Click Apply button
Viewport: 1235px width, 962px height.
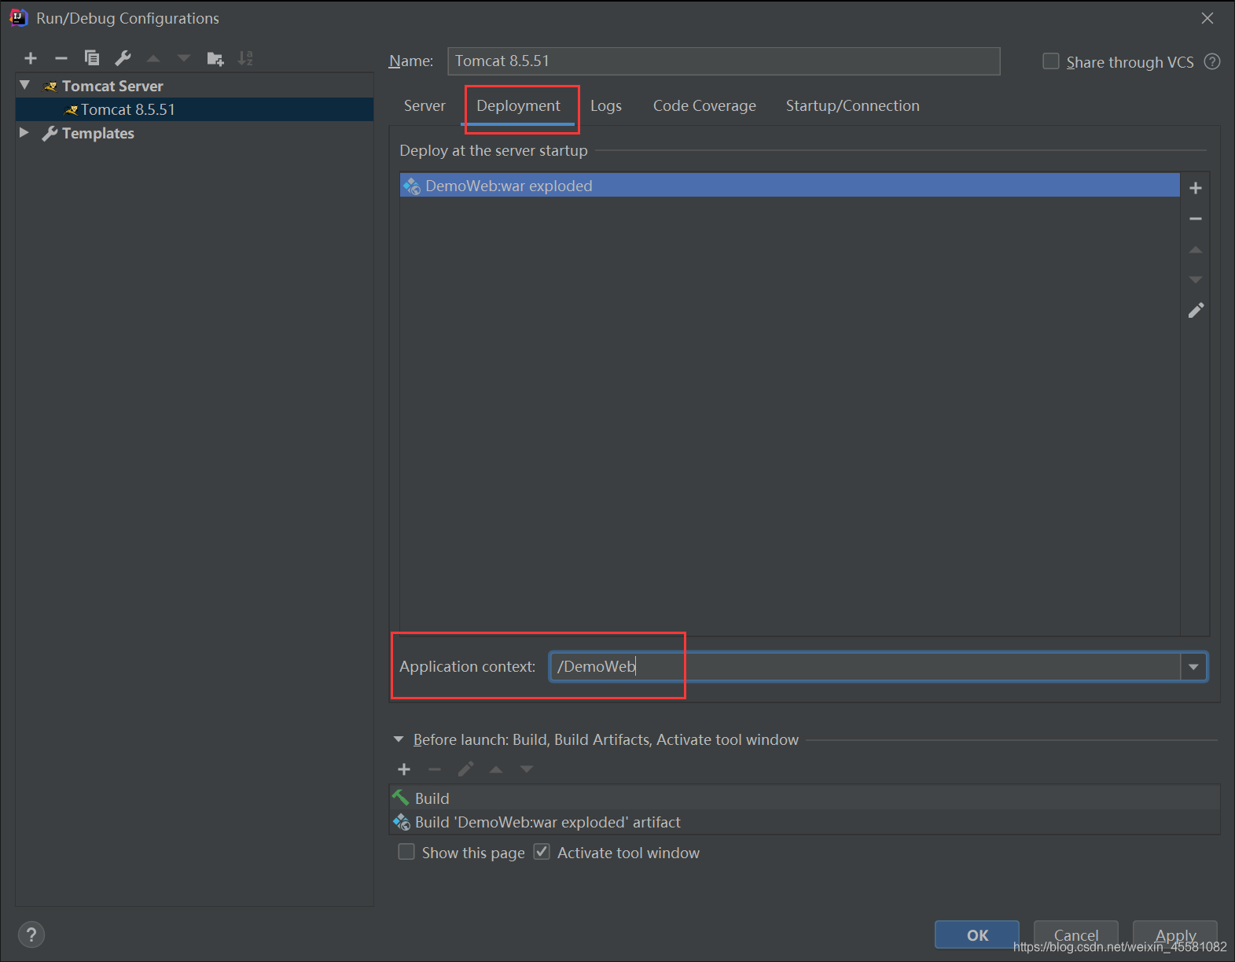(x=1175, y=934)
